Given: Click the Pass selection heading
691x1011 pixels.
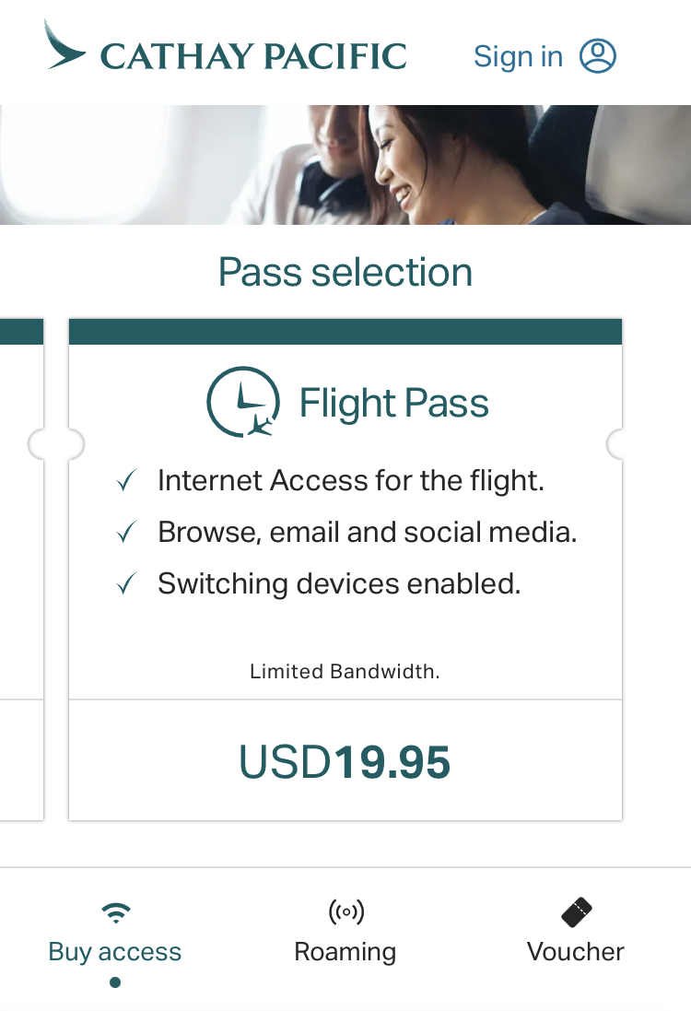Looking at the screenshot, I should coord(345,272).
